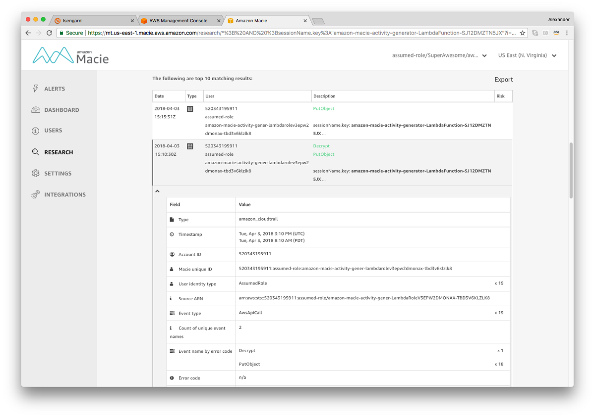595x417 pixels.
Task: Click the bookmark star in the address bar
Action: pyautogui.click(x=522, y=32)
